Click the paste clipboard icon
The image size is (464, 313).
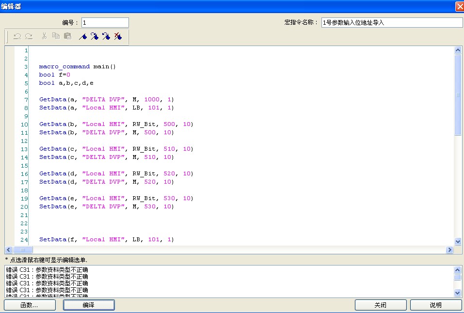(x=67, y=36)
